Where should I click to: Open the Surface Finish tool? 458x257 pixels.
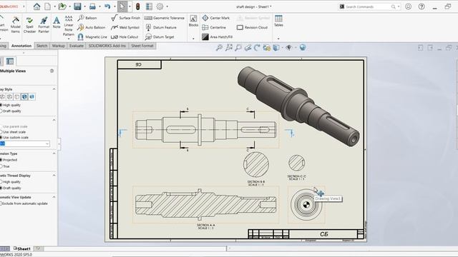(x=126, y=18)
